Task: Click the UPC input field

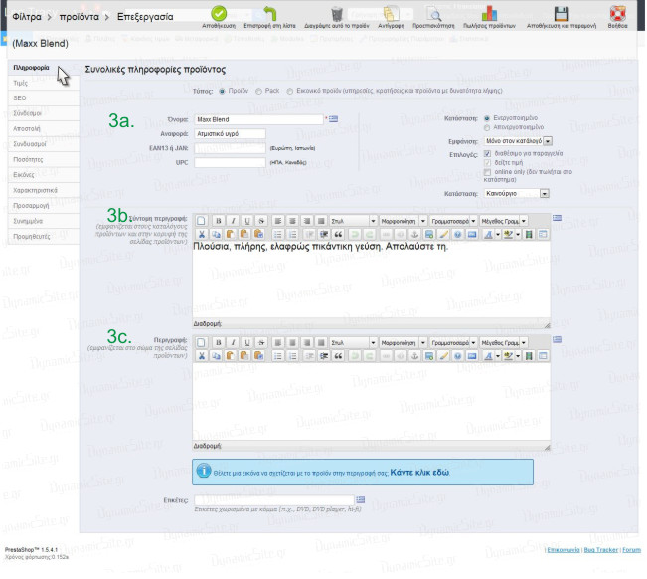Action: [x=230, y=163]
